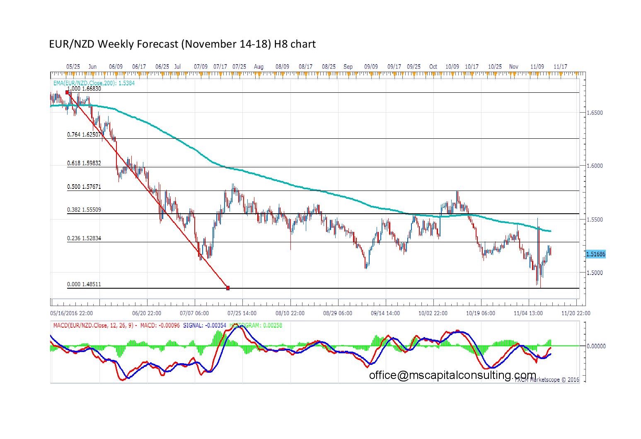Click the 10/19 06:00 bottom time label
641x439 pixels.
(x=481, y=313)
